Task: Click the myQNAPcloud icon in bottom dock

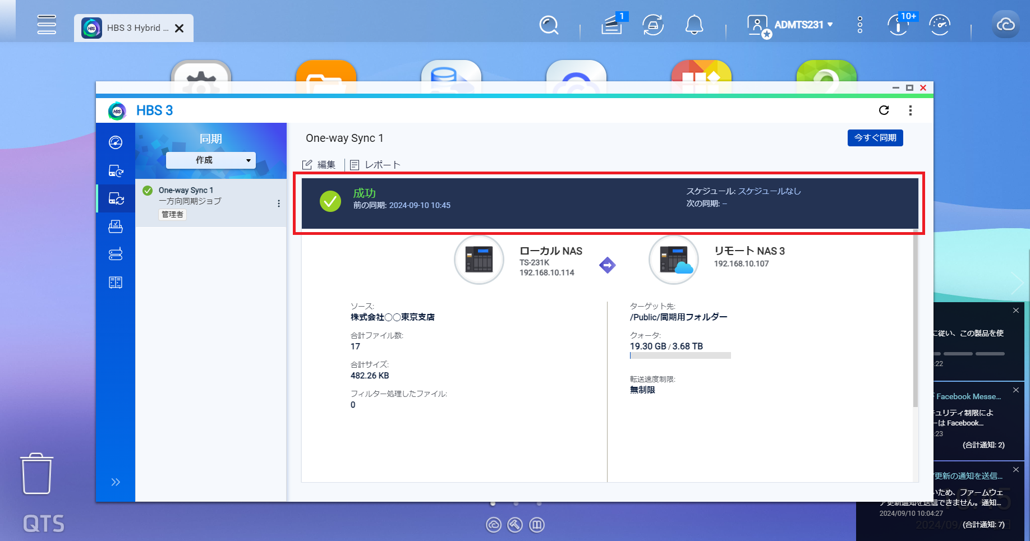Action: coord(494,525)
